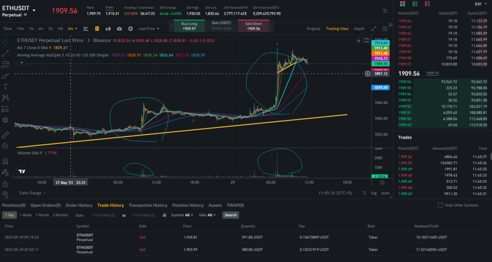Viewport: 492px width, 262px height.
Task: Click the Buy/Long 1909.57 button
Action: click(x=189, y=26)
